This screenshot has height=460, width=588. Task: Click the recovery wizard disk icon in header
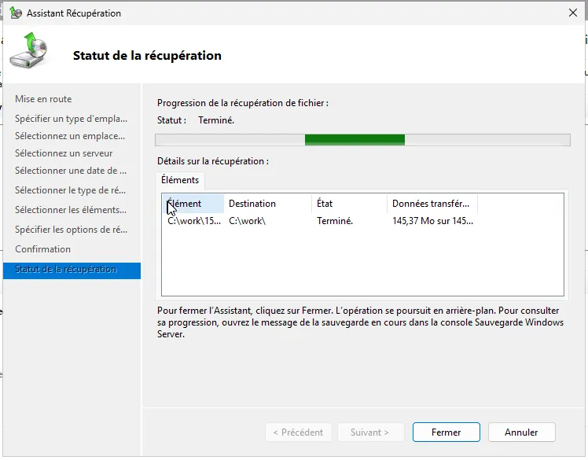point(29,50)
